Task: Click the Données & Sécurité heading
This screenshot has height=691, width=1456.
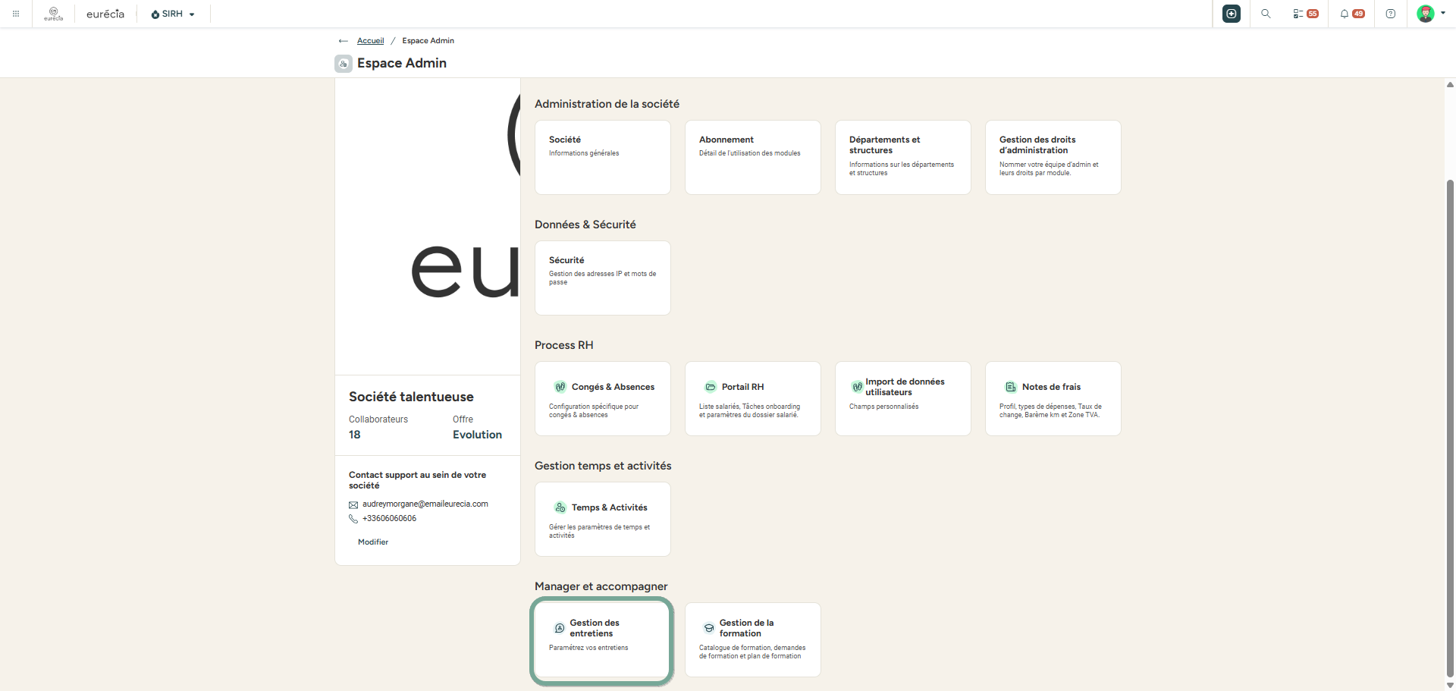Action: point(585,225)
